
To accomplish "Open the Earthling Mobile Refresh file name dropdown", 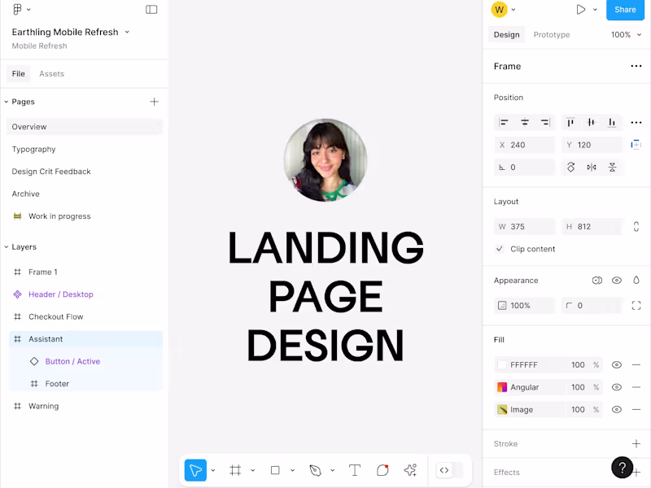I will [x=126, y=32].
